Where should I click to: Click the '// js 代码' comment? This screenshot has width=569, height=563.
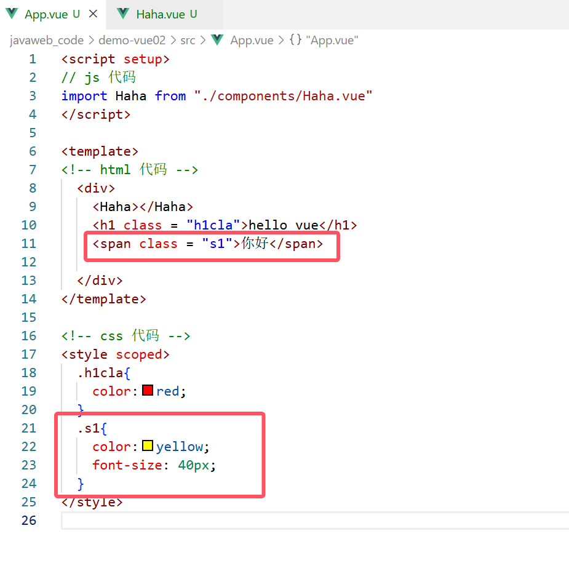point(98,78)
